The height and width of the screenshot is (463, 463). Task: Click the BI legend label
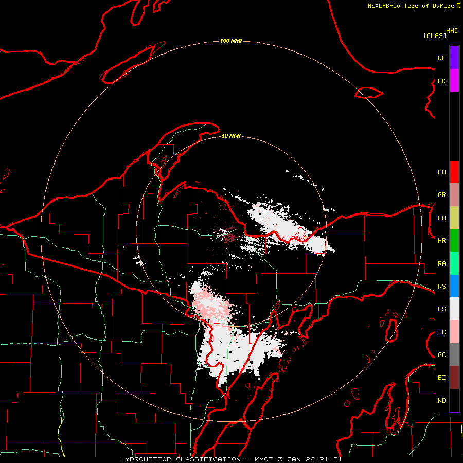[441, 378]
